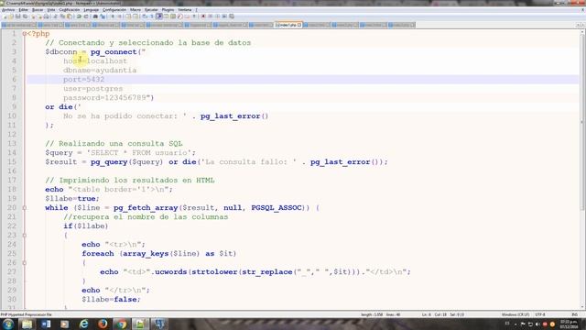Screen dimensions: 586x330
Task: Click the Paste toolbar icon
Action: point(70,16)
